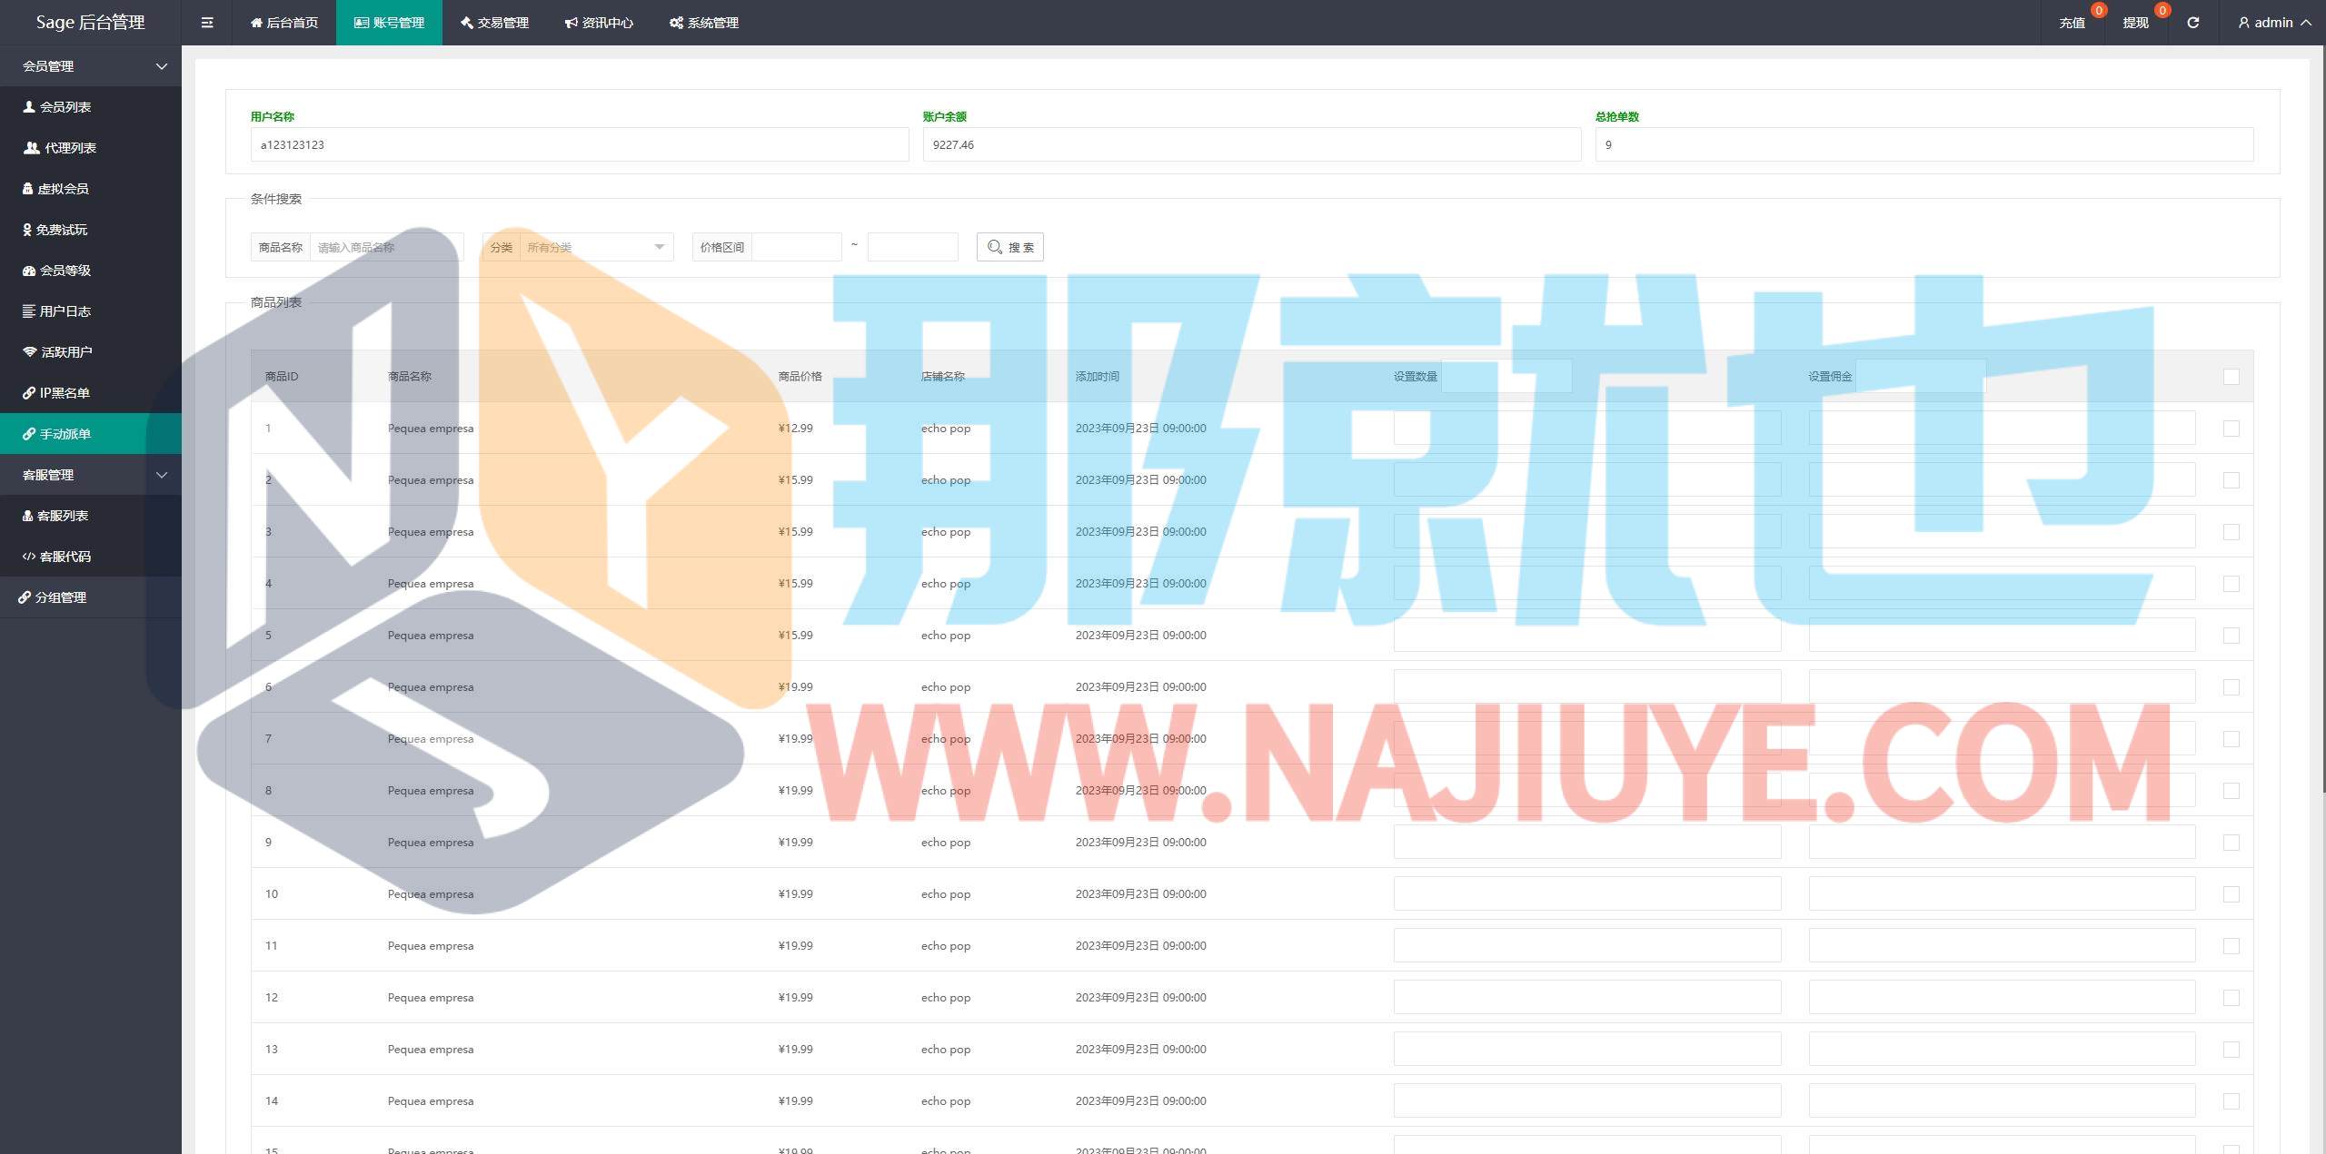Switch to the 交易管理 top tab
The width and height of the screenshot is (2326, 1154).
coord(494,23)
